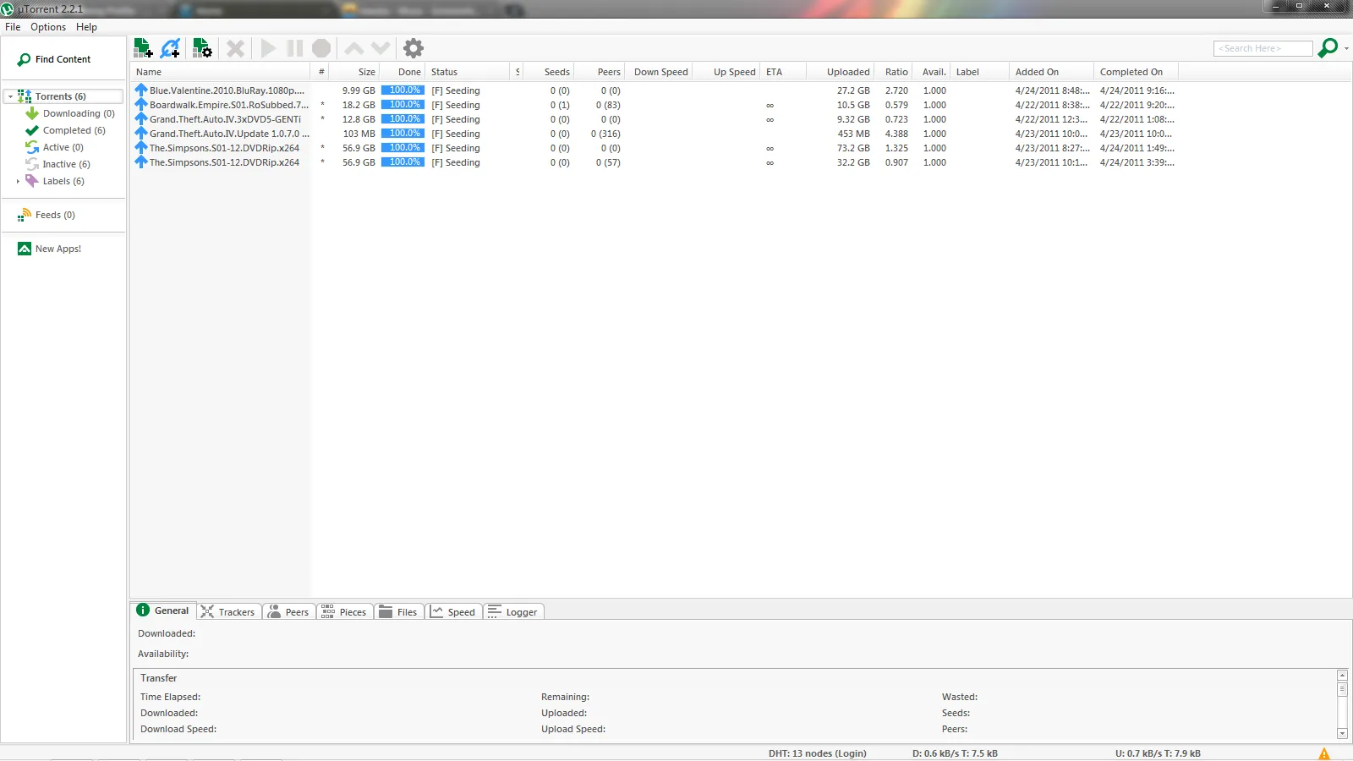
Task: Click the green search magnifier icon
Action: pos(1328,48)
